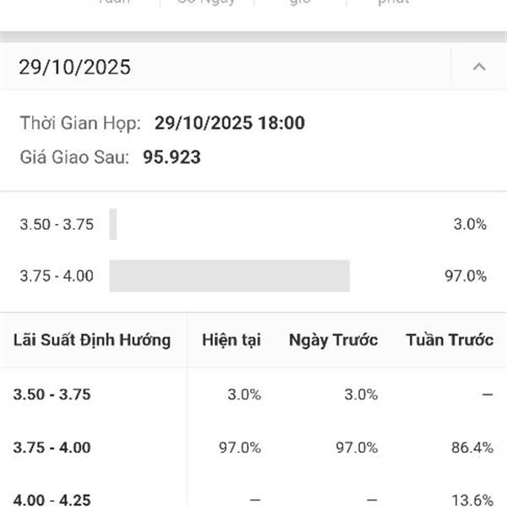
Task: Click the Ngày Trước column header
Action: pyautogui.click(x=334, y=340)
